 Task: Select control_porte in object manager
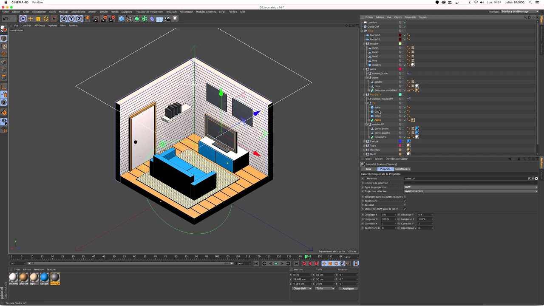point(380,74)
